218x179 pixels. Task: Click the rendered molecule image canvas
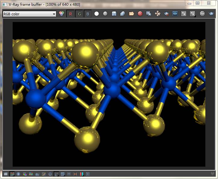click(109, 94)
